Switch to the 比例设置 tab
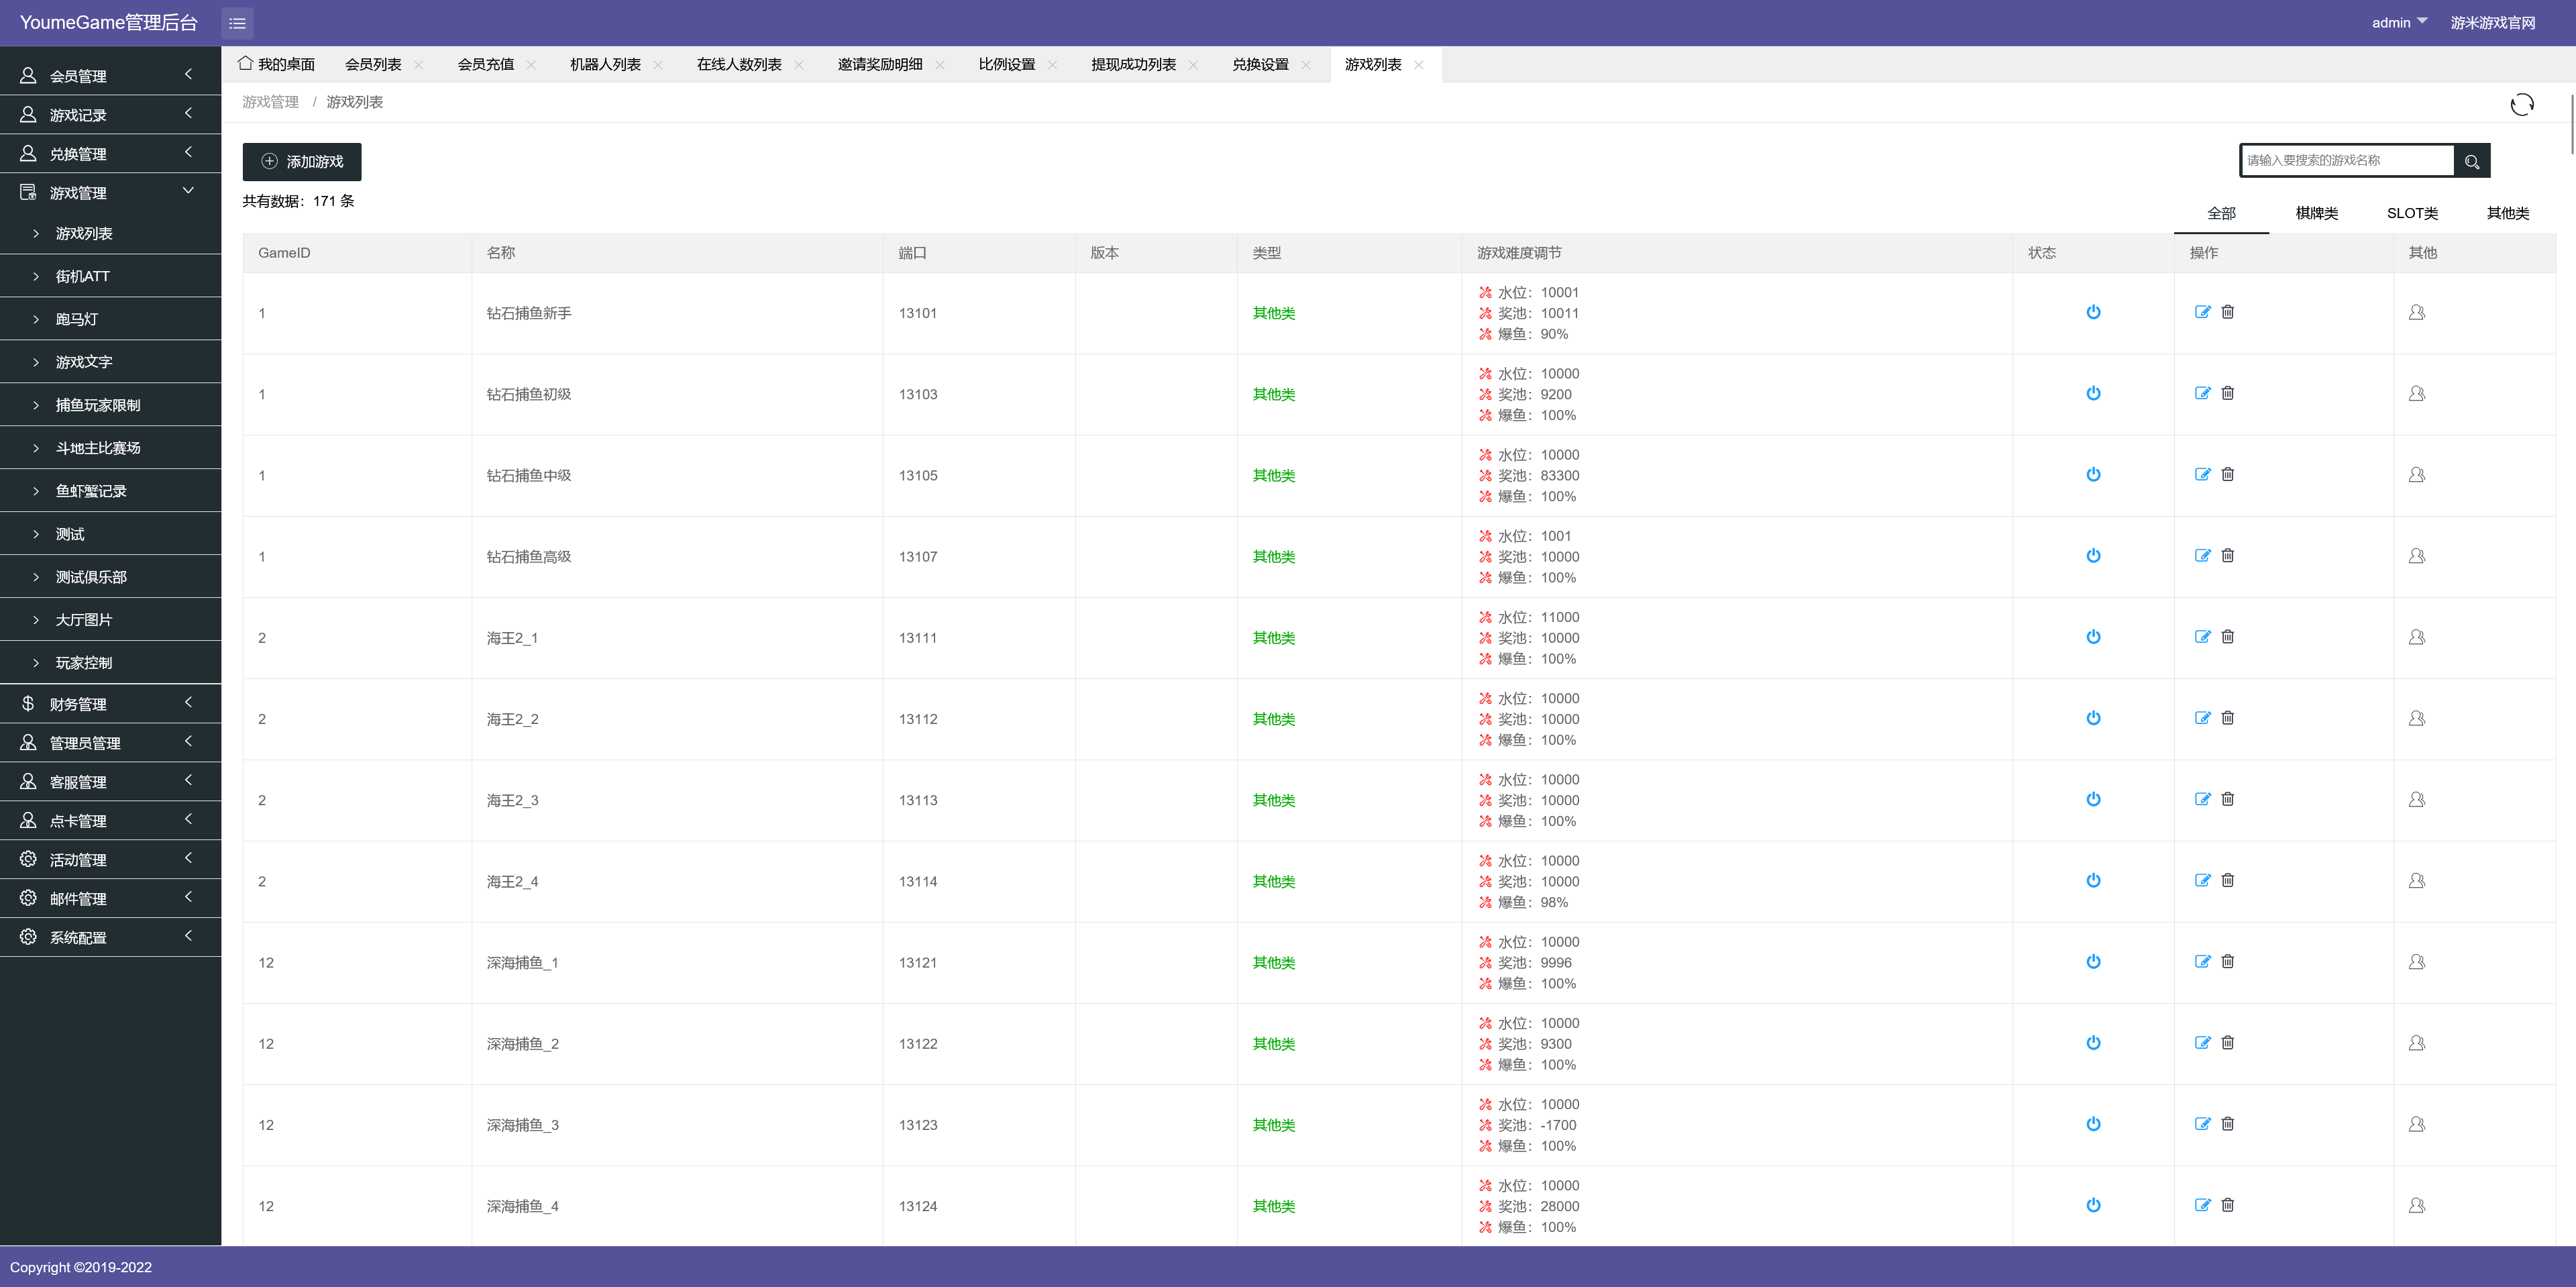The width and height of the screenshot is (2576, 1287). 1006,65
